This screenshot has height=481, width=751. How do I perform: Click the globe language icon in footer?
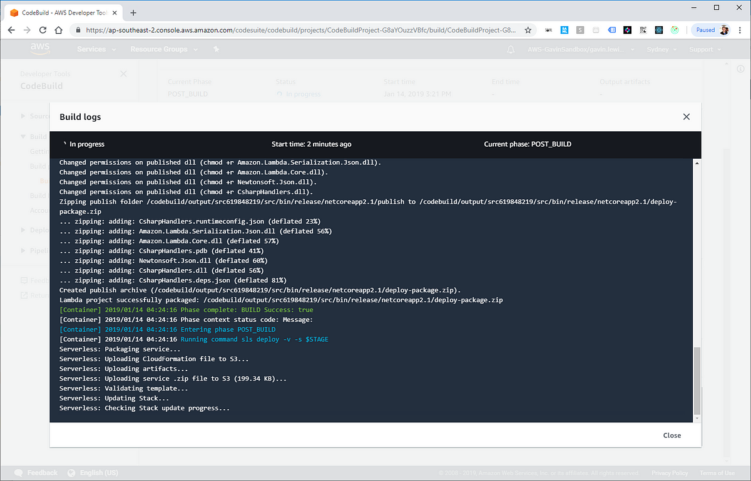71,473
